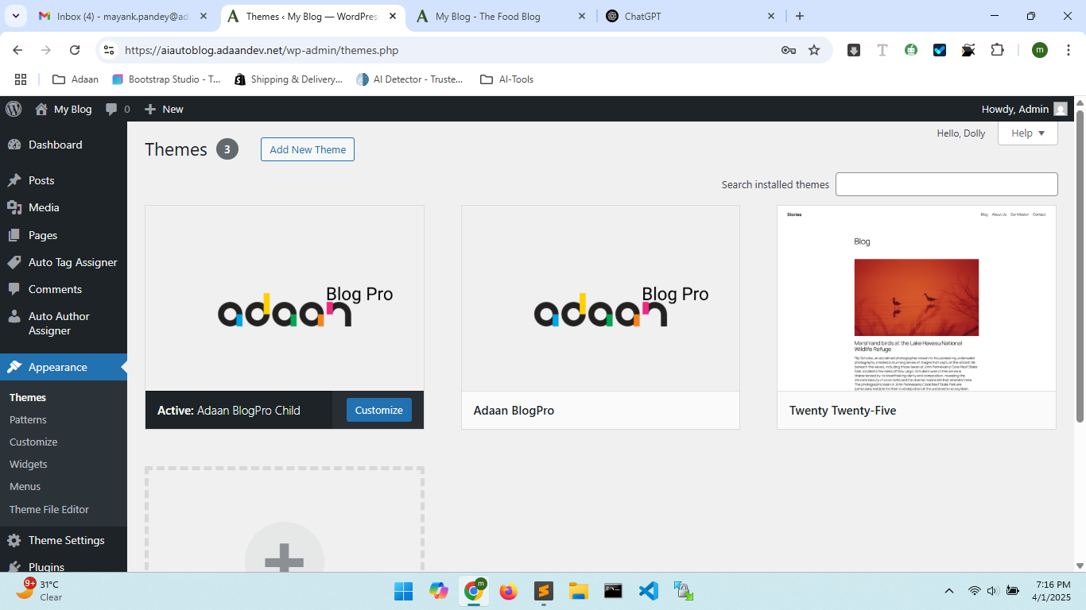Screen dimensions: 1086x610
Task: Open Theme Settings gear icon
Action: pyautogui.click(x=14, y=540)
